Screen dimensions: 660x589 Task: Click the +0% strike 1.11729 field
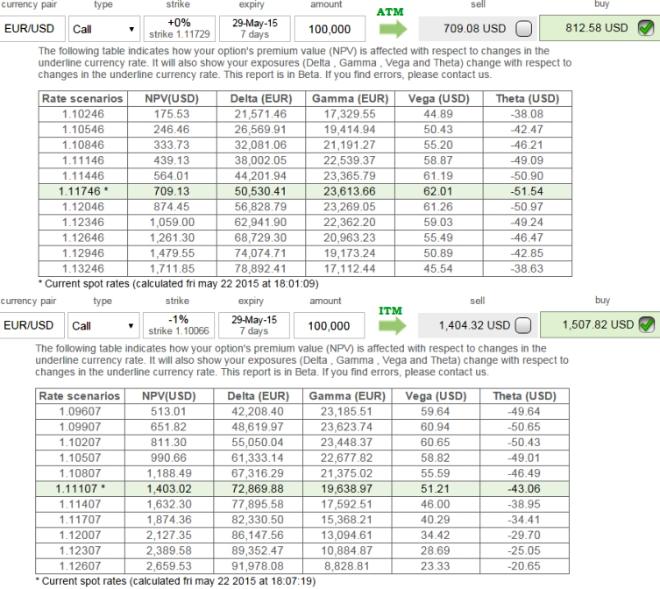click(180, 29)
